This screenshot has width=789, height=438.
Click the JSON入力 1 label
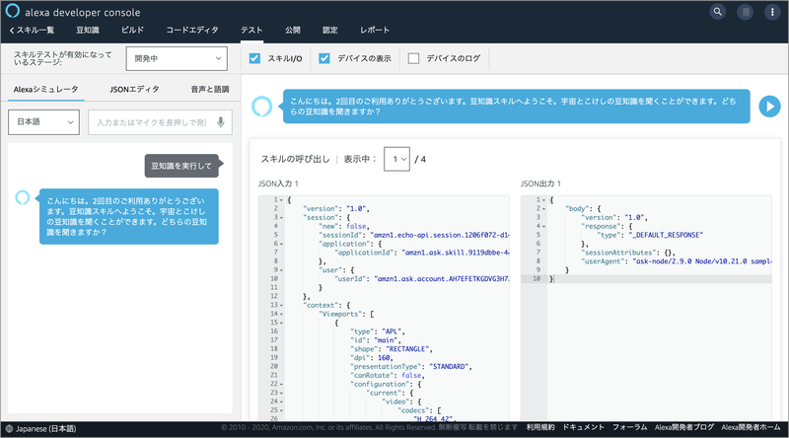[x=278, y=183]
